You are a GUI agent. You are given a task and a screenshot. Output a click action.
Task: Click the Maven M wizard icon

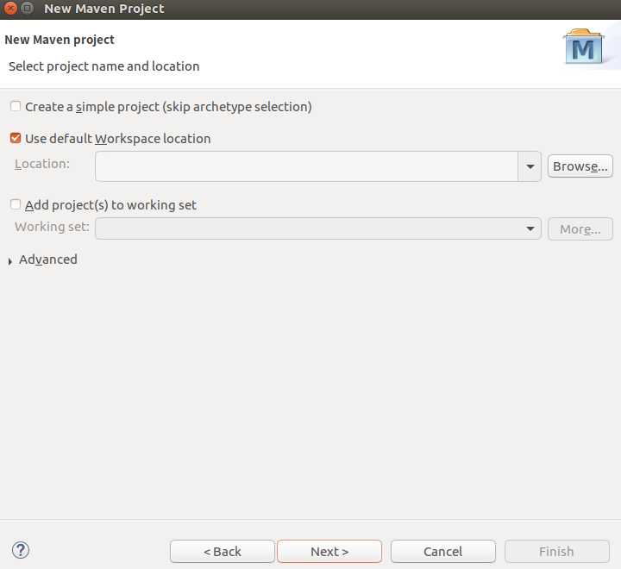click(x=584, y=47)
